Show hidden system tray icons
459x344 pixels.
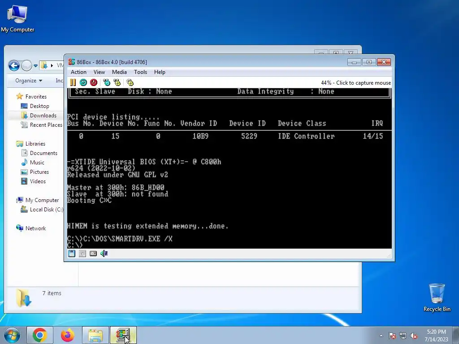(381, 335)
